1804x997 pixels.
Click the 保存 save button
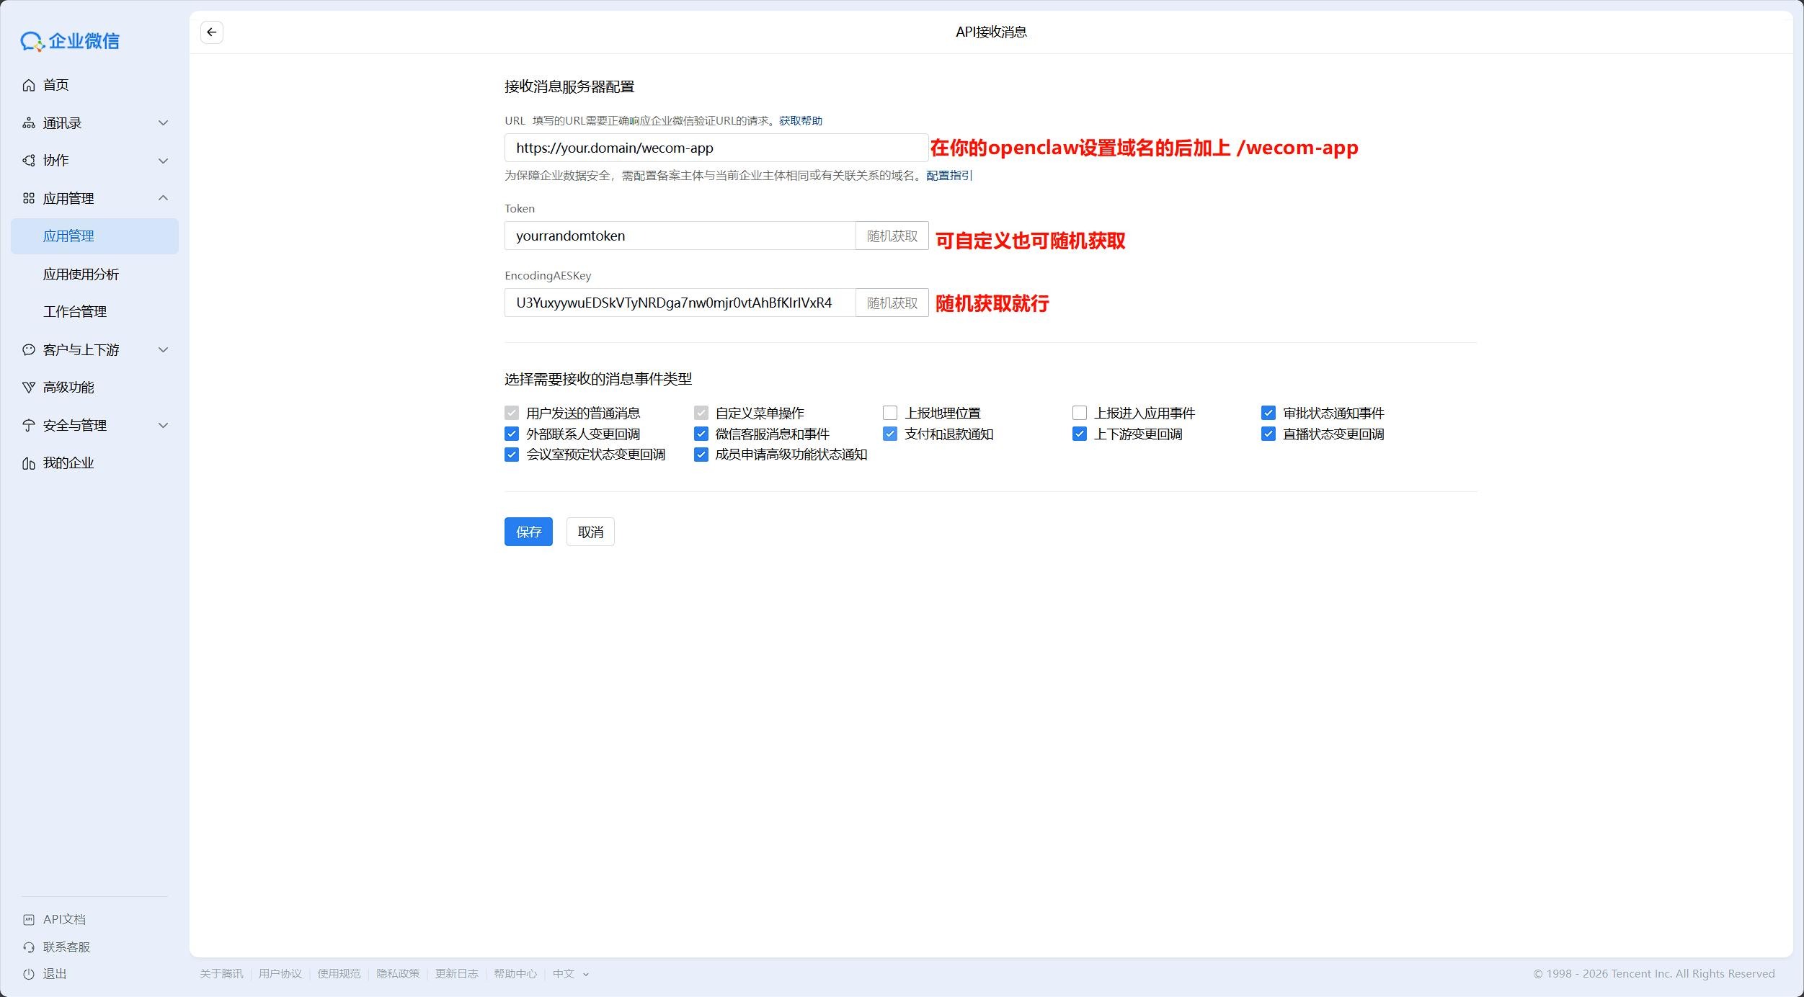(x=528, y=532)
